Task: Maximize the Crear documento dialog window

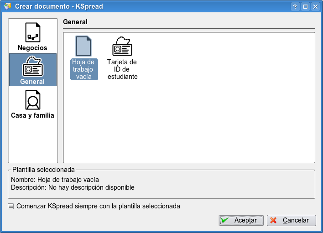Action: [305, 6]
